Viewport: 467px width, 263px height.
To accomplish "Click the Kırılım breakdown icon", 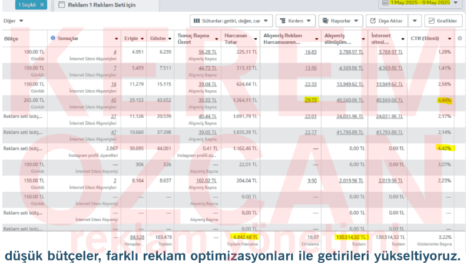I will click(283, 21).
